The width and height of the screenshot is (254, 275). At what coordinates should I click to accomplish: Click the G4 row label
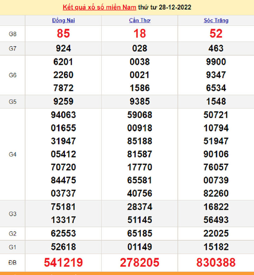click(13, 154)
